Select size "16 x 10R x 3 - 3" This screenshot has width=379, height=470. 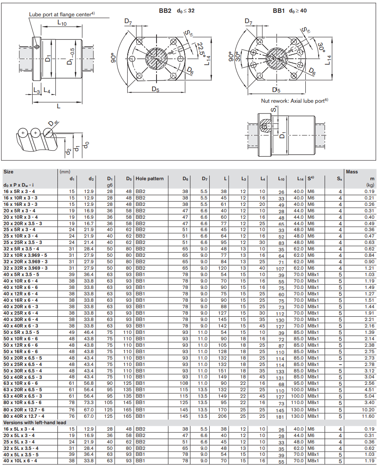(21, 198)
